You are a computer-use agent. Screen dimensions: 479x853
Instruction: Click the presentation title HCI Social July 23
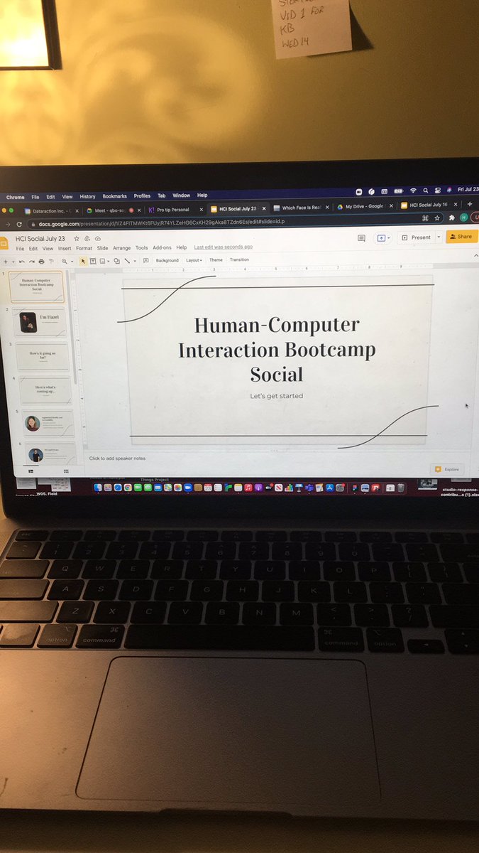click(40, 239)
